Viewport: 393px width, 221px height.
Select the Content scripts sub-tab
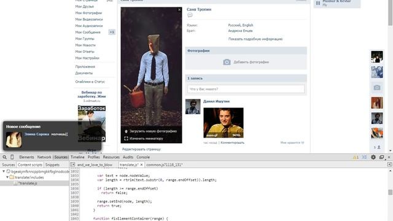click(x=30, y=165)
